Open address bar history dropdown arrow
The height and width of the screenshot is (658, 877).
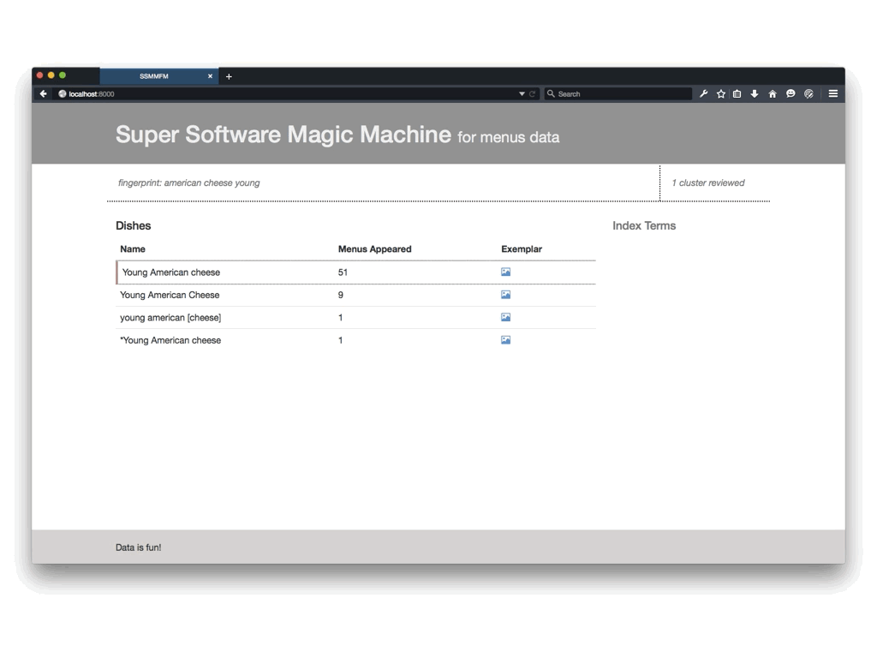coord(522,94)
